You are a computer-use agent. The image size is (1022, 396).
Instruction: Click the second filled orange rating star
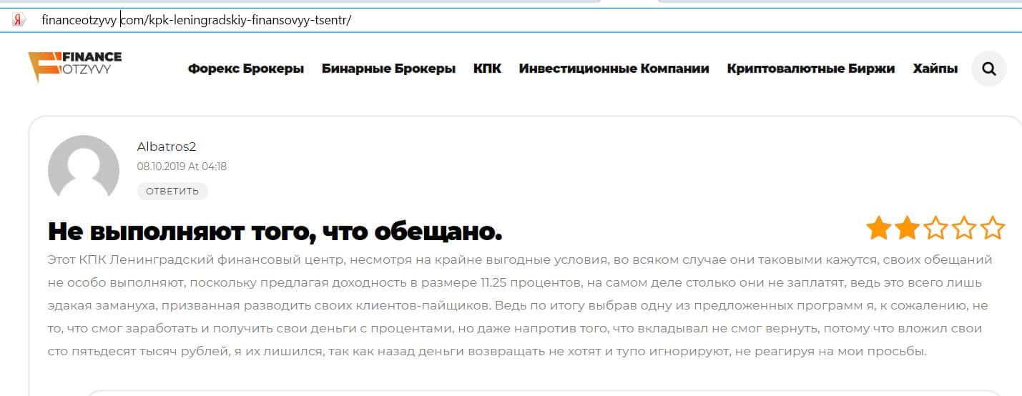[x=907, y=229]
